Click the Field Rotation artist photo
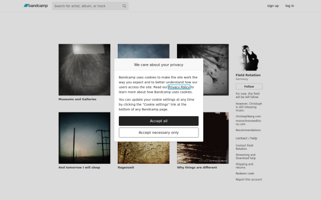321x200 pixels. (x=249, y=58)
